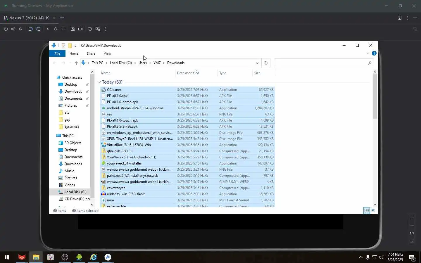Expand the ribbon with chevron near help
This screenshot has height=263, width=421.
368,53
